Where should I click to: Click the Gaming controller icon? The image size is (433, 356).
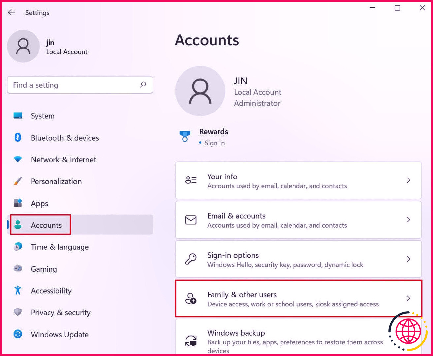click(x=18, y=268)
